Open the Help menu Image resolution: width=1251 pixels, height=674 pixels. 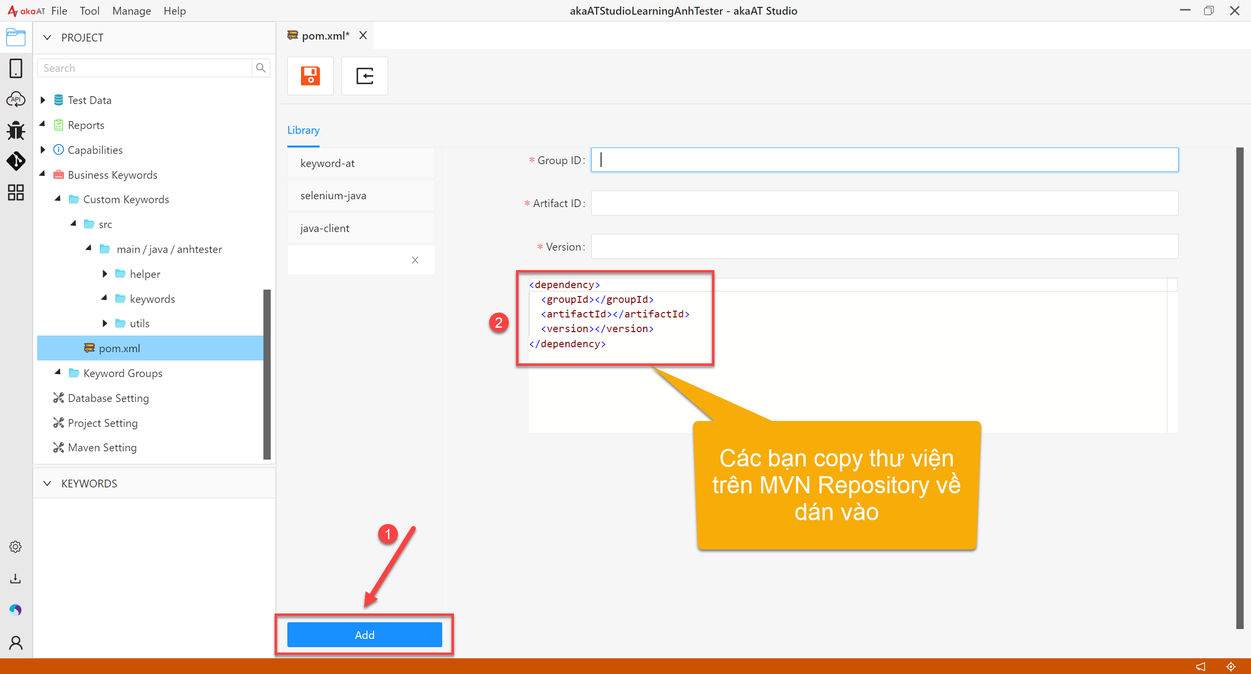174,11
